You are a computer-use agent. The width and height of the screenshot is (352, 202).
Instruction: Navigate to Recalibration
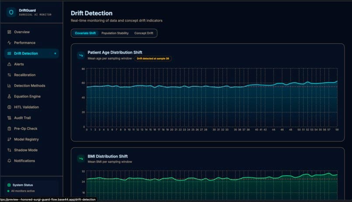tap(31, 75)
